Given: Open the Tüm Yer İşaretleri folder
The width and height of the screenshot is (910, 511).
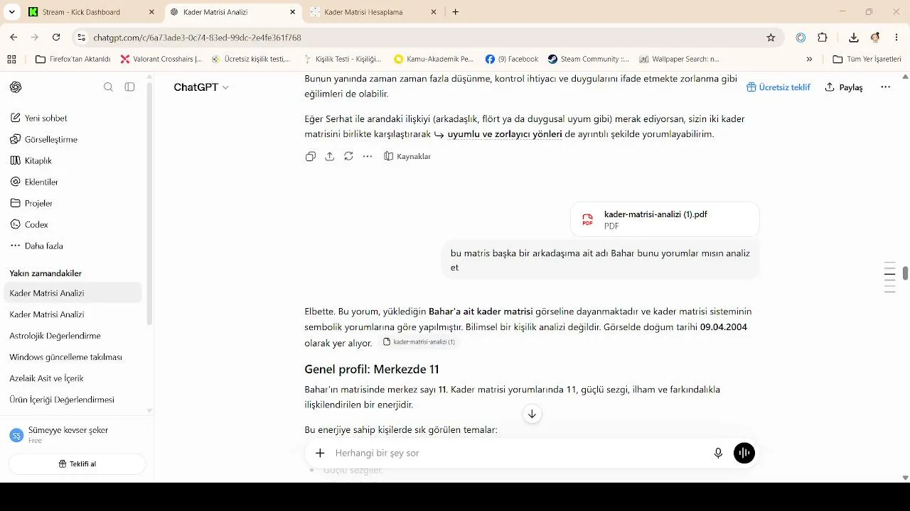Looking at the screenshot, I should tap(867, 59).
